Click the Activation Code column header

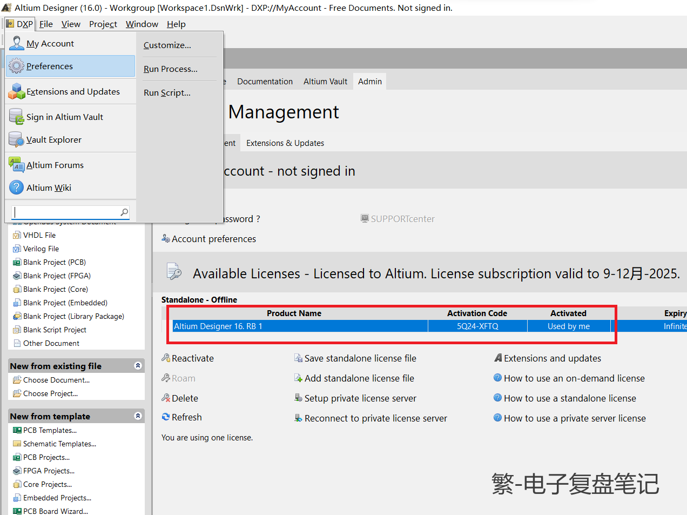pos(477,313)
